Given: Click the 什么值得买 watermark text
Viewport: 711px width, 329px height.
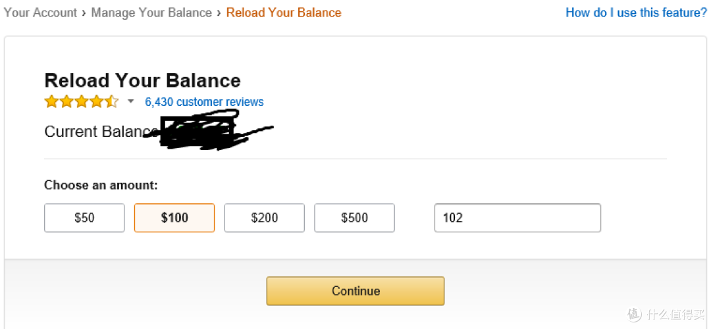Looking at the screenshot, I should click(x=677, y=314).
